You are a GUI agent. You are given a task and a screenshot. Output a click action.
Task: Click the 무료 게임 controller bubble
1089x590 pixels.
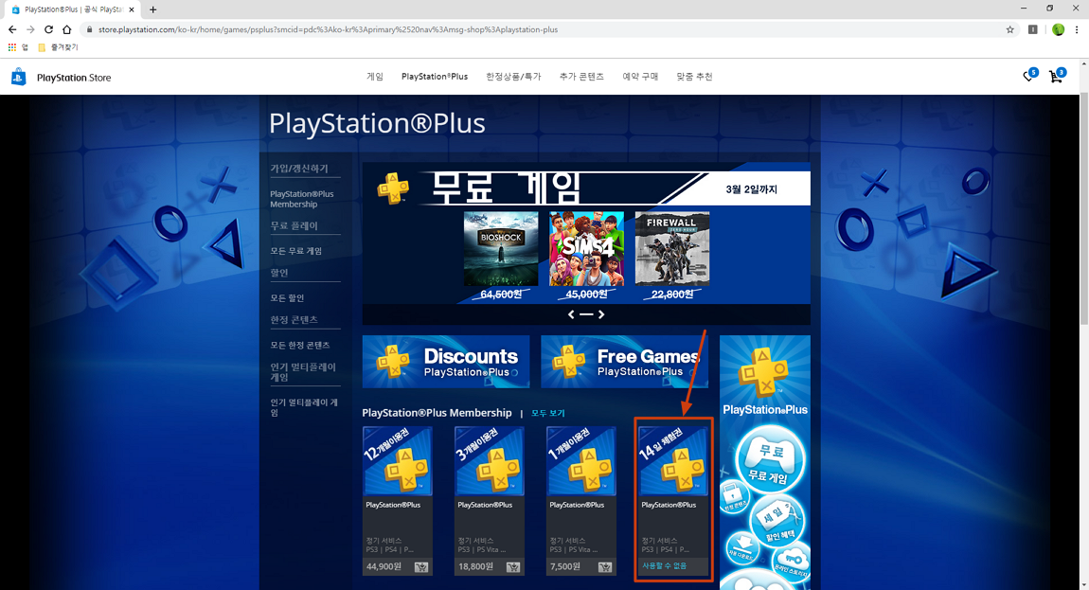pos(770,458)
